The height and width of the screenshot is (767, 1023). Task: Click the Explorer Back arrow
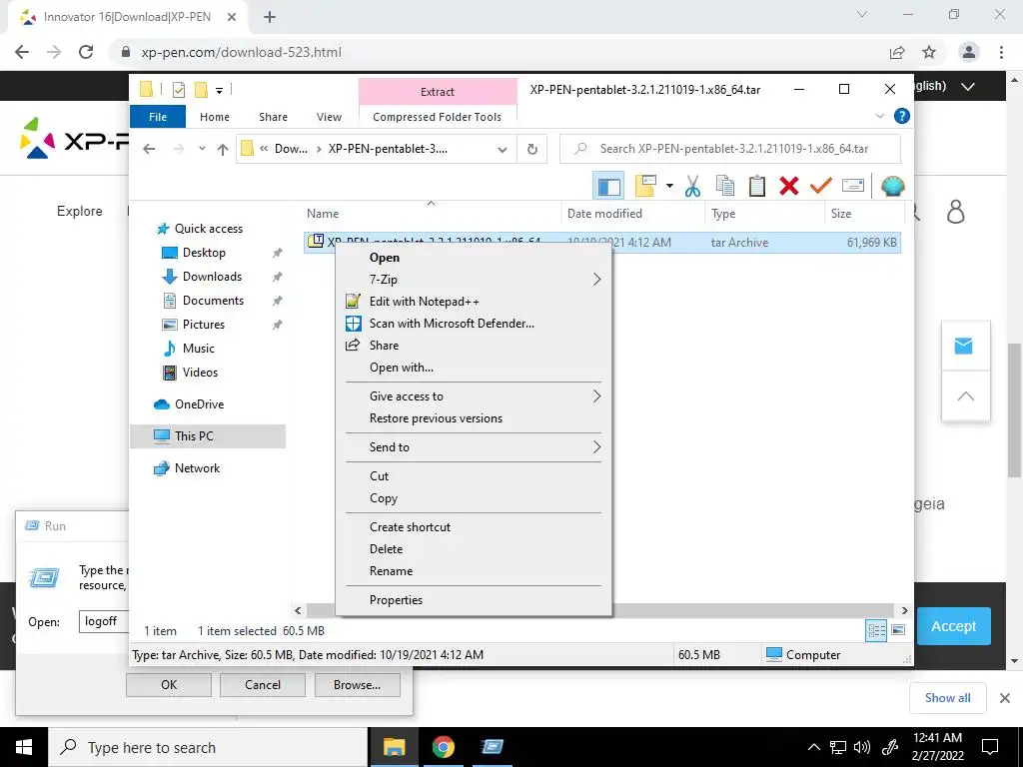click(149, 150)
